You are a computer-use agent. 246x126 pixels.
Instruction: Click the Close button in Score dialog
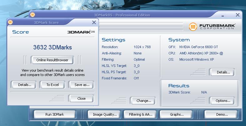click(81, 98)
